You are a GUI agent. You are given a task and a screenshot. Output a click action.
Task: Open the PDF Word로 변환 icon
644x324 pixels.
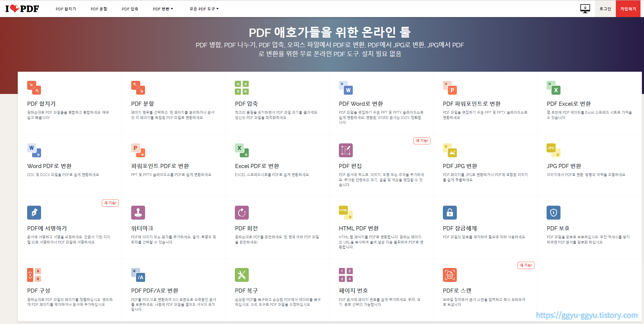[x=346, y=88]
